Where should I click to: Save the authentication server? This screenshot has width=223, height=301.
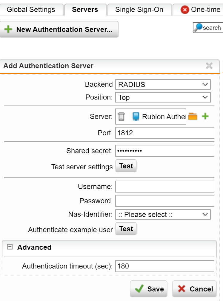coord(149,289)
